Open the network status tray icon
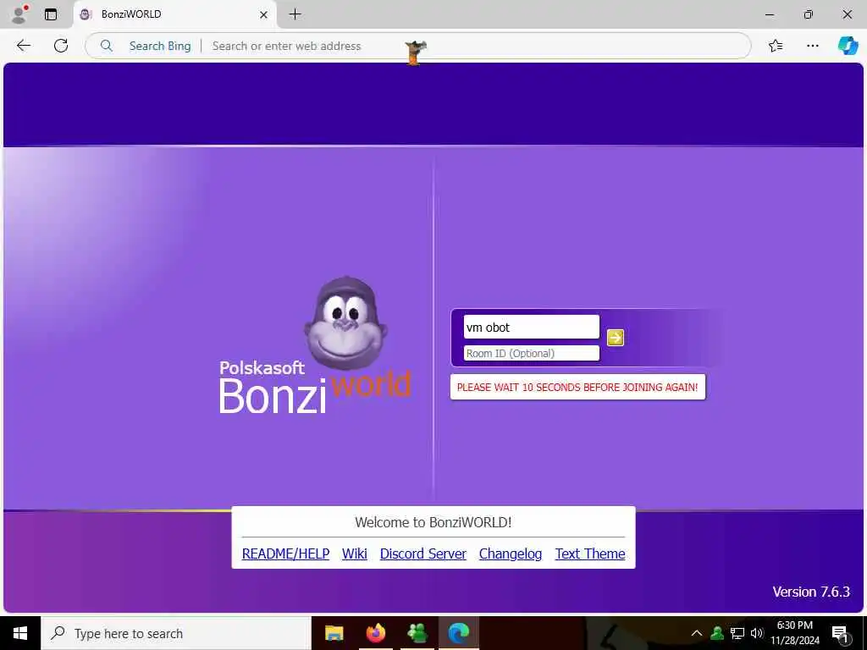The image size is (867, 650). 737,633
